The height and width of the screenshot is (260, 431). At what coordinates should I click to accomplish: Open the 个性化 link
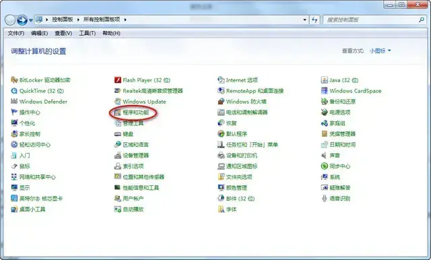[x=27, y=123]
